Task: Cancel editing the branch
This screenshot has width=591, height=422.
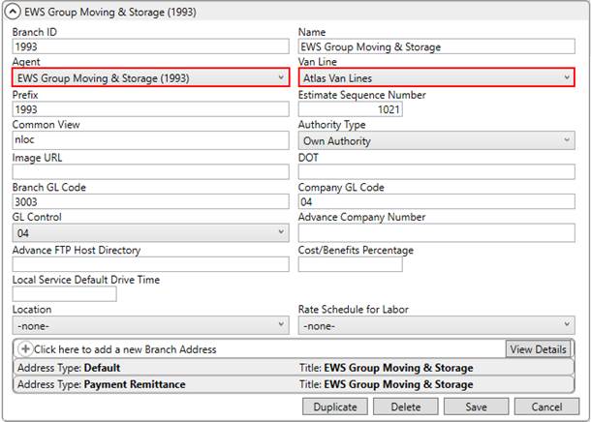Action: [x=546, y=407]
